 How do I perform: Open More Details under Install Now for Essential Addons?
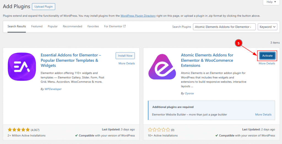(127, 63)
